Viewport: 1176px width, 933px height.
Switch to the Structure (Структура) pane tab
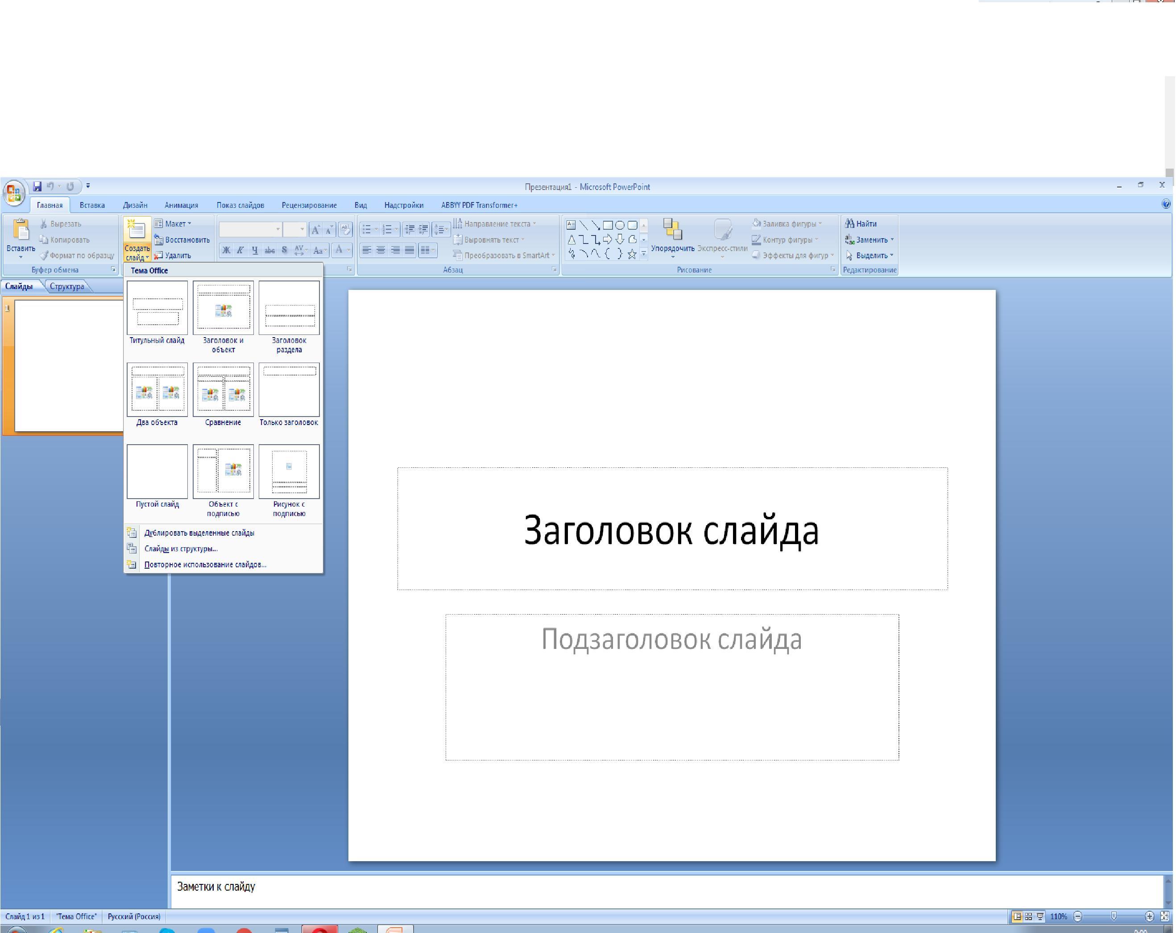66,286
